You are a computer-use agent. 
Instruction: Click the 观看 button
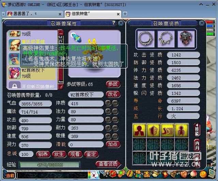click(75, 154)
